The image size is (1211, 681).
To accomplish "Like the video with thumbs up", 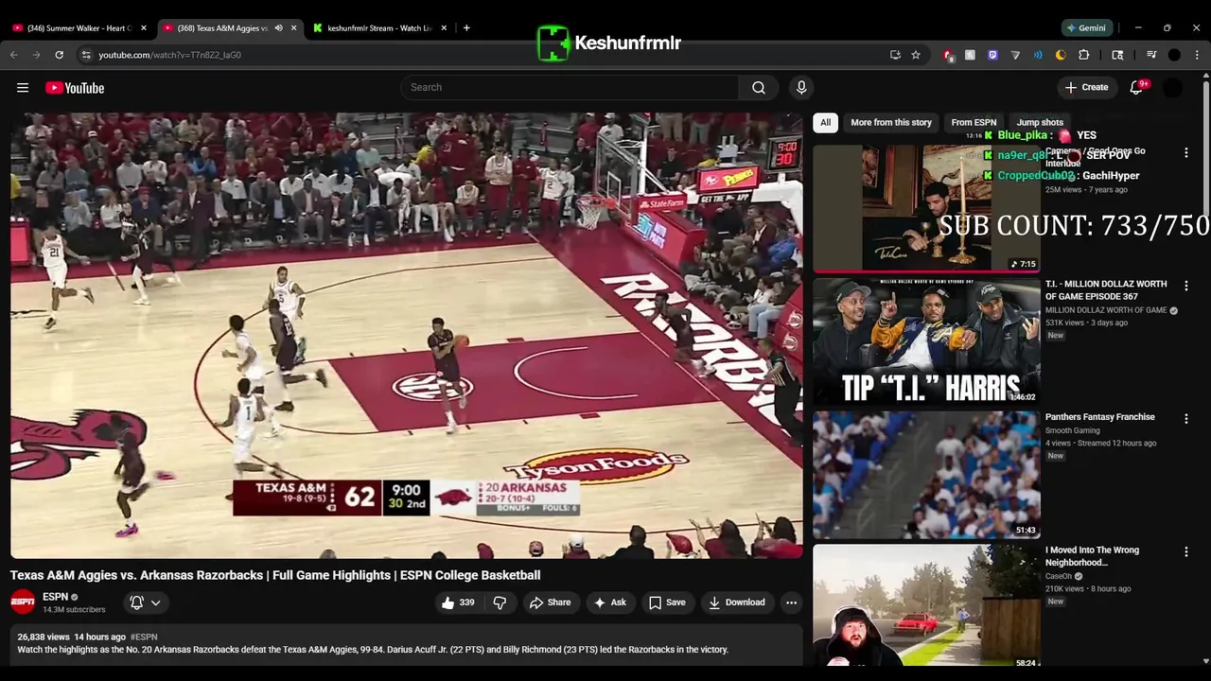I will 458,602.
